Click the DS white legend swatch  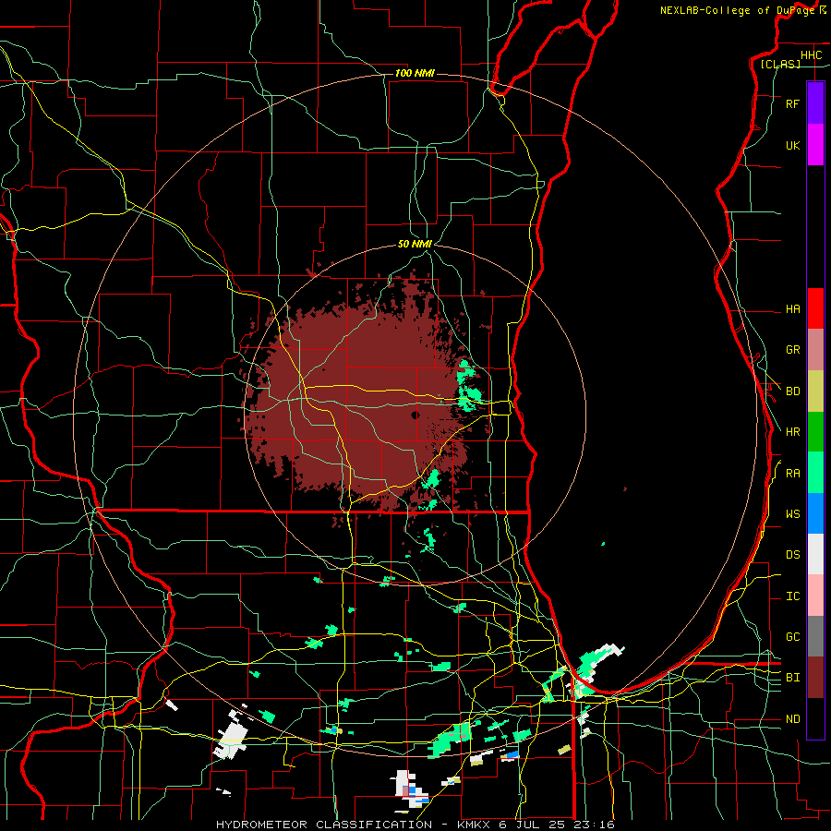(815, 554)
